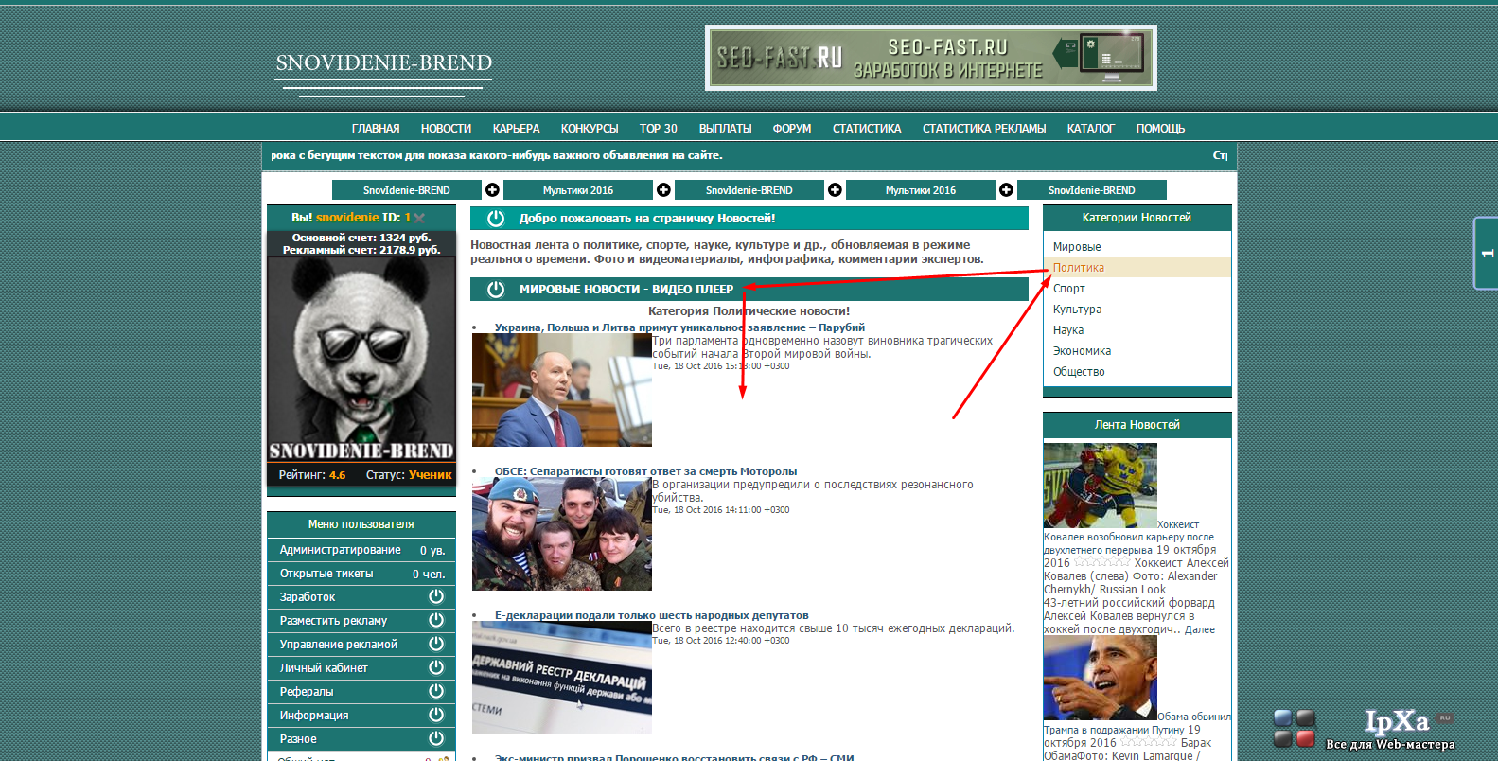
Task: Expand Личный кабинет menu section
Action: [361, 668]
